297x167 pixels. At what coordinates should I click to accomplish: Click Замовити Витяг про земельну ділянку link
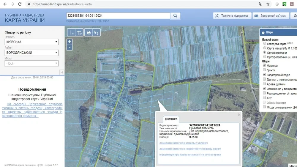coord(184,143)
